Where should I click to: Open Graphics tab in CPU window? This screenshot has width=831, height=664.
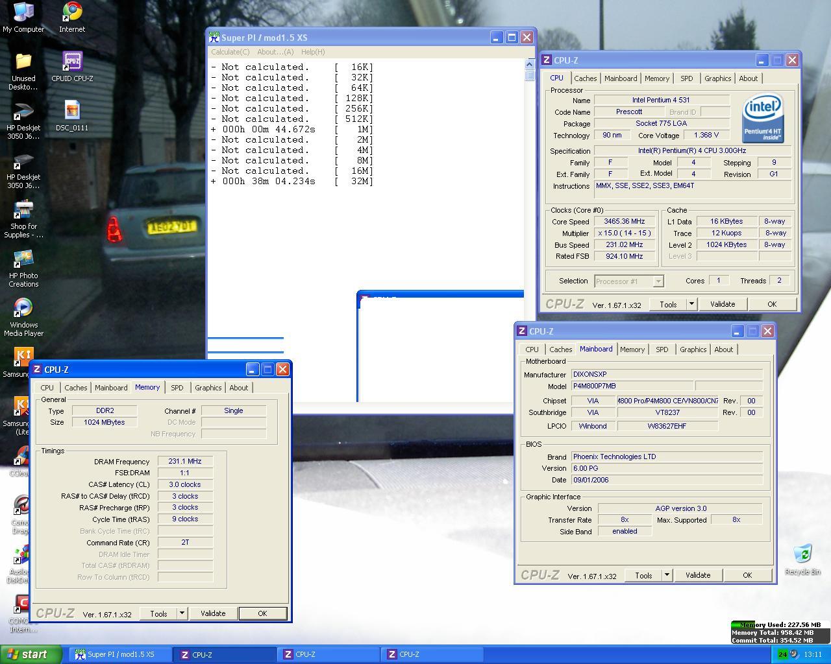point(718,78)
